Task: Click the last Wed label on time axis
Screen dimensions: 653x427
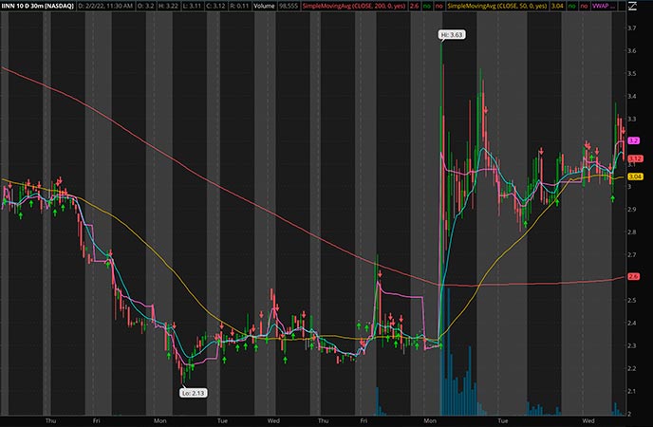Action: pyautogui.click(x=588, y=418)
